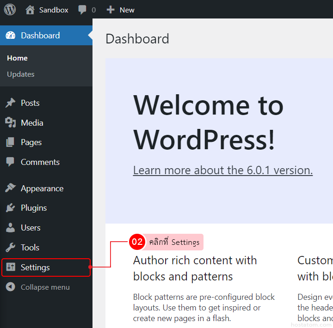
Task: Open the Dashboard menu item
Action: click(40, 36)
